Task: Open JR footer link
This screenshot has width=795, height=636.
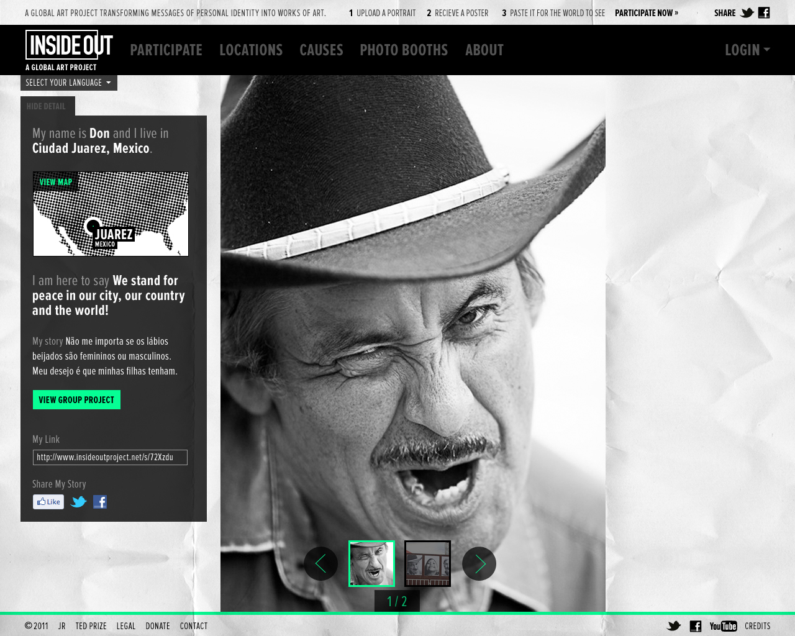Action: [x=61, y=626]
